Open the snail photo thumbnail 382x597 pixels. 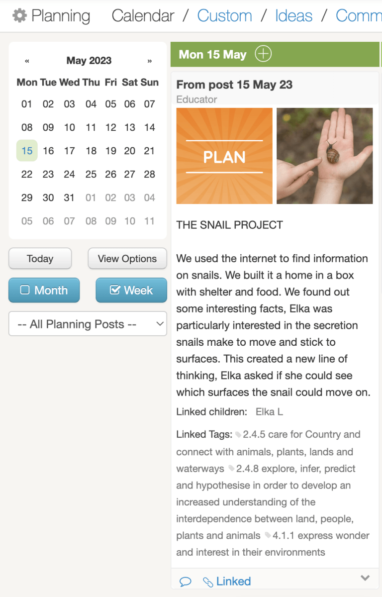pyautogui.click(x=324, y=156)
